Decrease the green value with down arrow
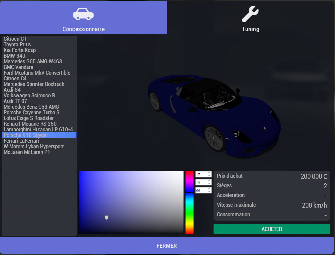Screen dimensions: 335x255 (x=209, y=184)
